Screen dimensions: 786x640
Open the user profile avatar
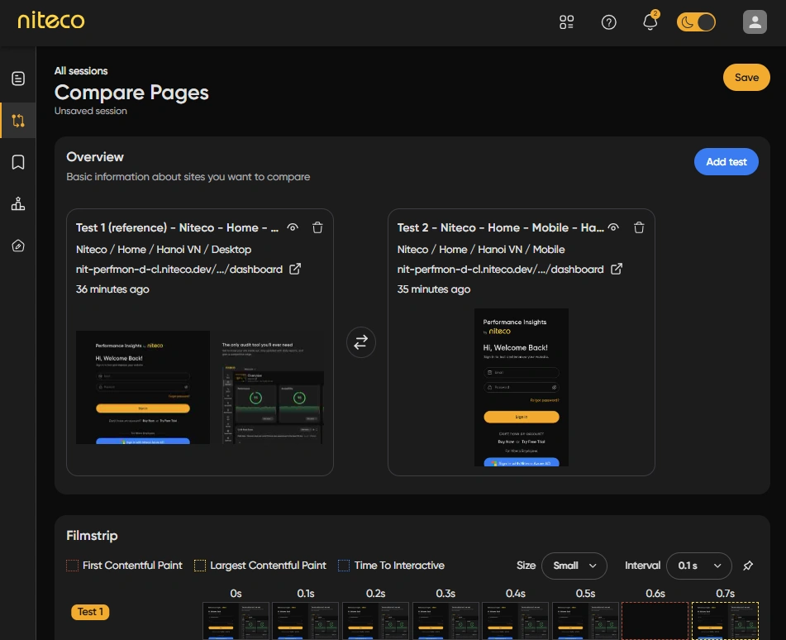755,22
